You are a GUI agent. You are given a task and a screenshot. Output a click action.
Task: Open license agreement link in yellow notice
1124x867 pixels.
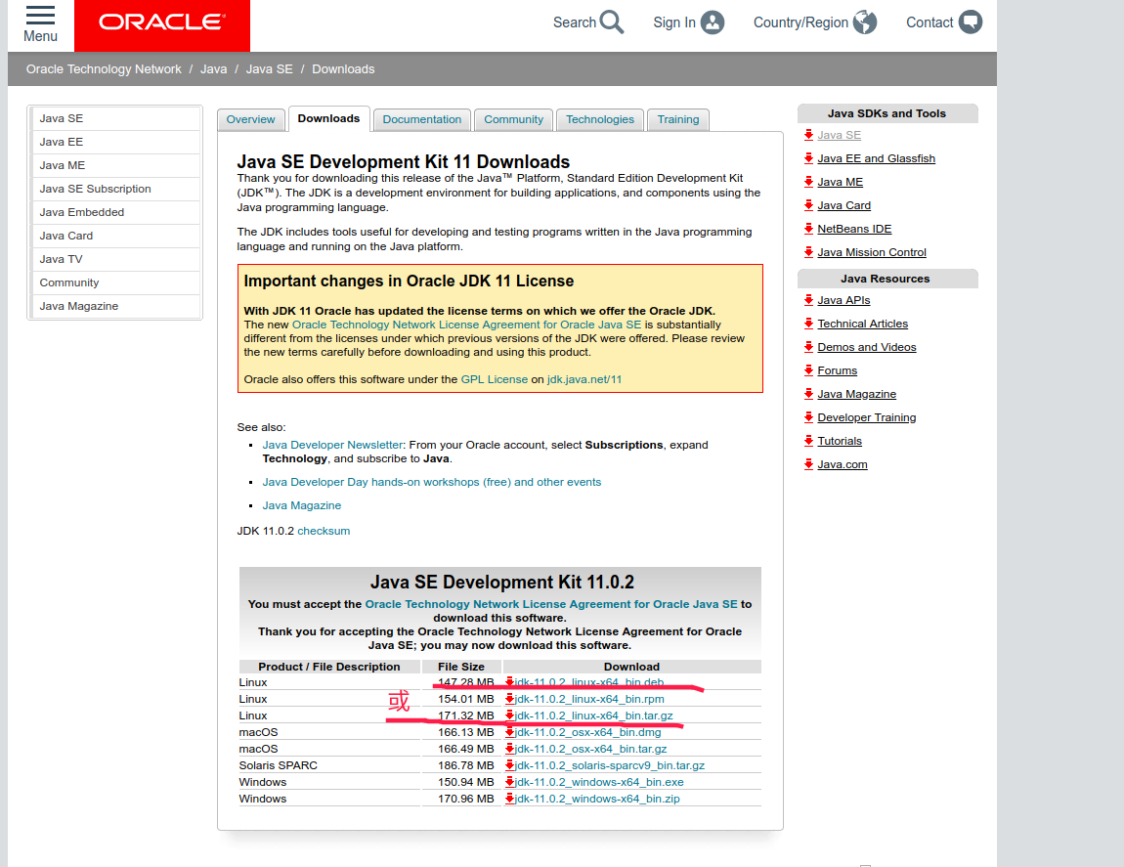[466, 325]
